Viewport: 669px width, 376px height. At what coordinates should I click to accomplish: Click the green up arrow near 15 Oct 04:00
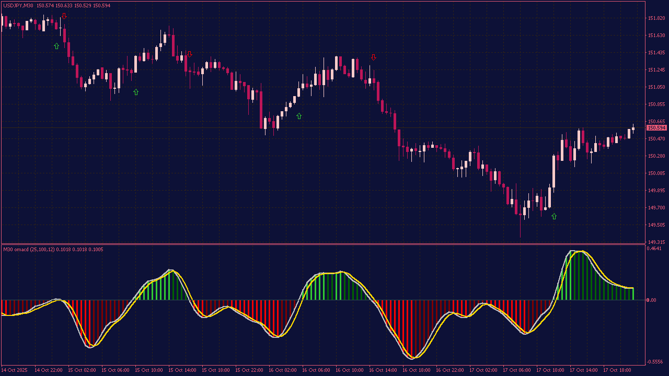pos(136,91)
